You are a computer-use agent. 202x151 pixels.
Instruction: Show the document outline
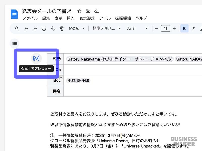(15, 43)
